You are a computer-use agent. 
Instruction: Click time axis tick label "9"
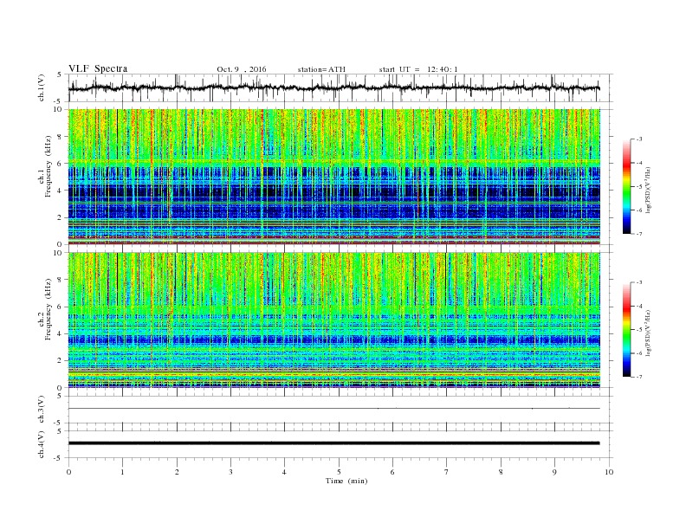coord(554,472)
